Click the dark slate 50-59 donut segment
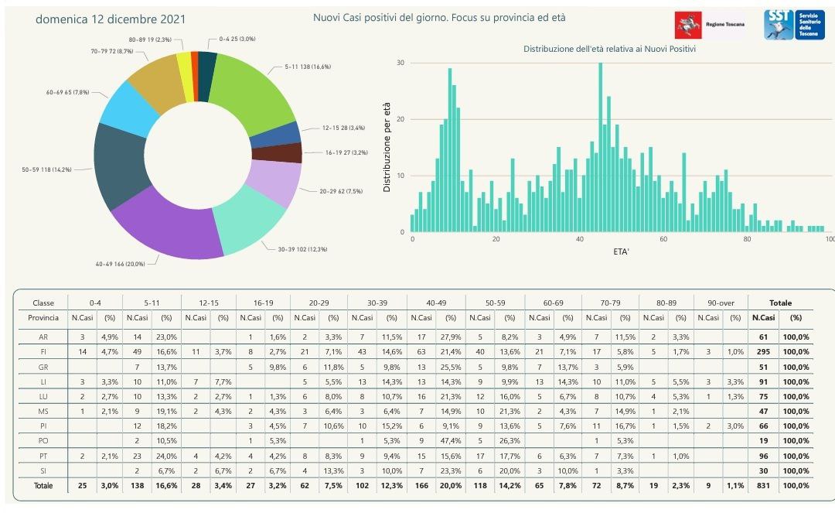The width and height of the screenshot is (835, 513). 118,164
